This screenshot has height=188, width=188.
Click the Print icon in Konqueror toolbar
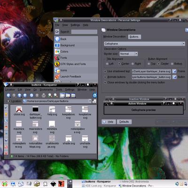(44, 95)
